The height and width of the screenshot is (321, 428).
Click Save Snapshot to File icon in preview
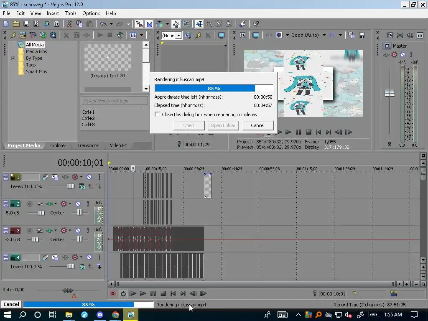coord(362,35)
